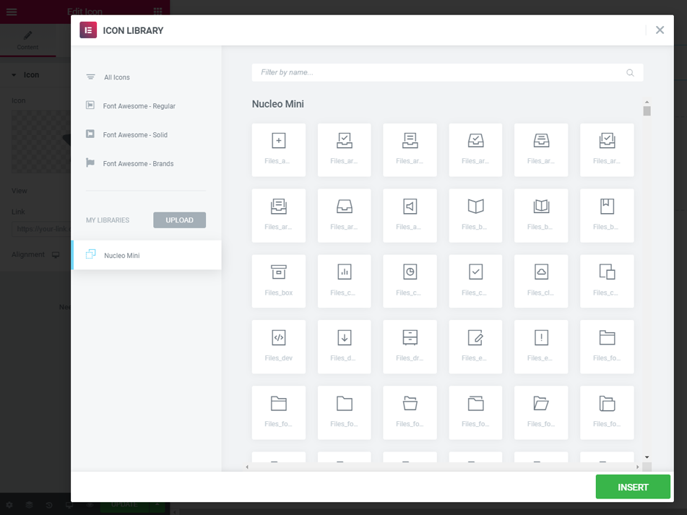Click the UPLOAD button under My Libraries

point(179,220)
